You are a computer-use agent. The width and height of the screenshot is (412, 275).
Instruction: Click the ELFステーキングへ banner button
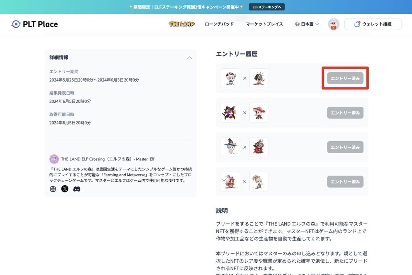[267, 7]
